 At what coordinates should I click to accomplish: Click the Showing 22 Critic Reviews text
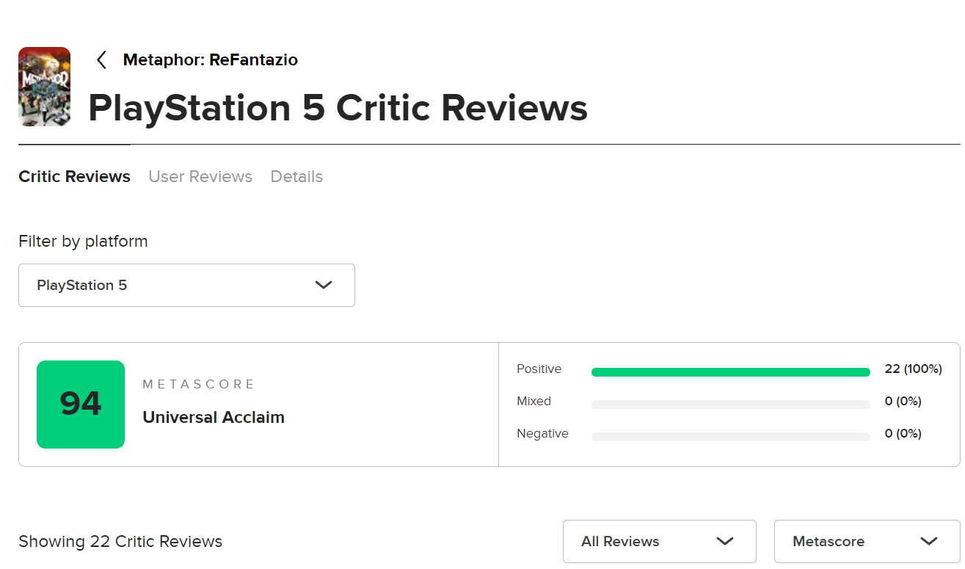[120, 542]
